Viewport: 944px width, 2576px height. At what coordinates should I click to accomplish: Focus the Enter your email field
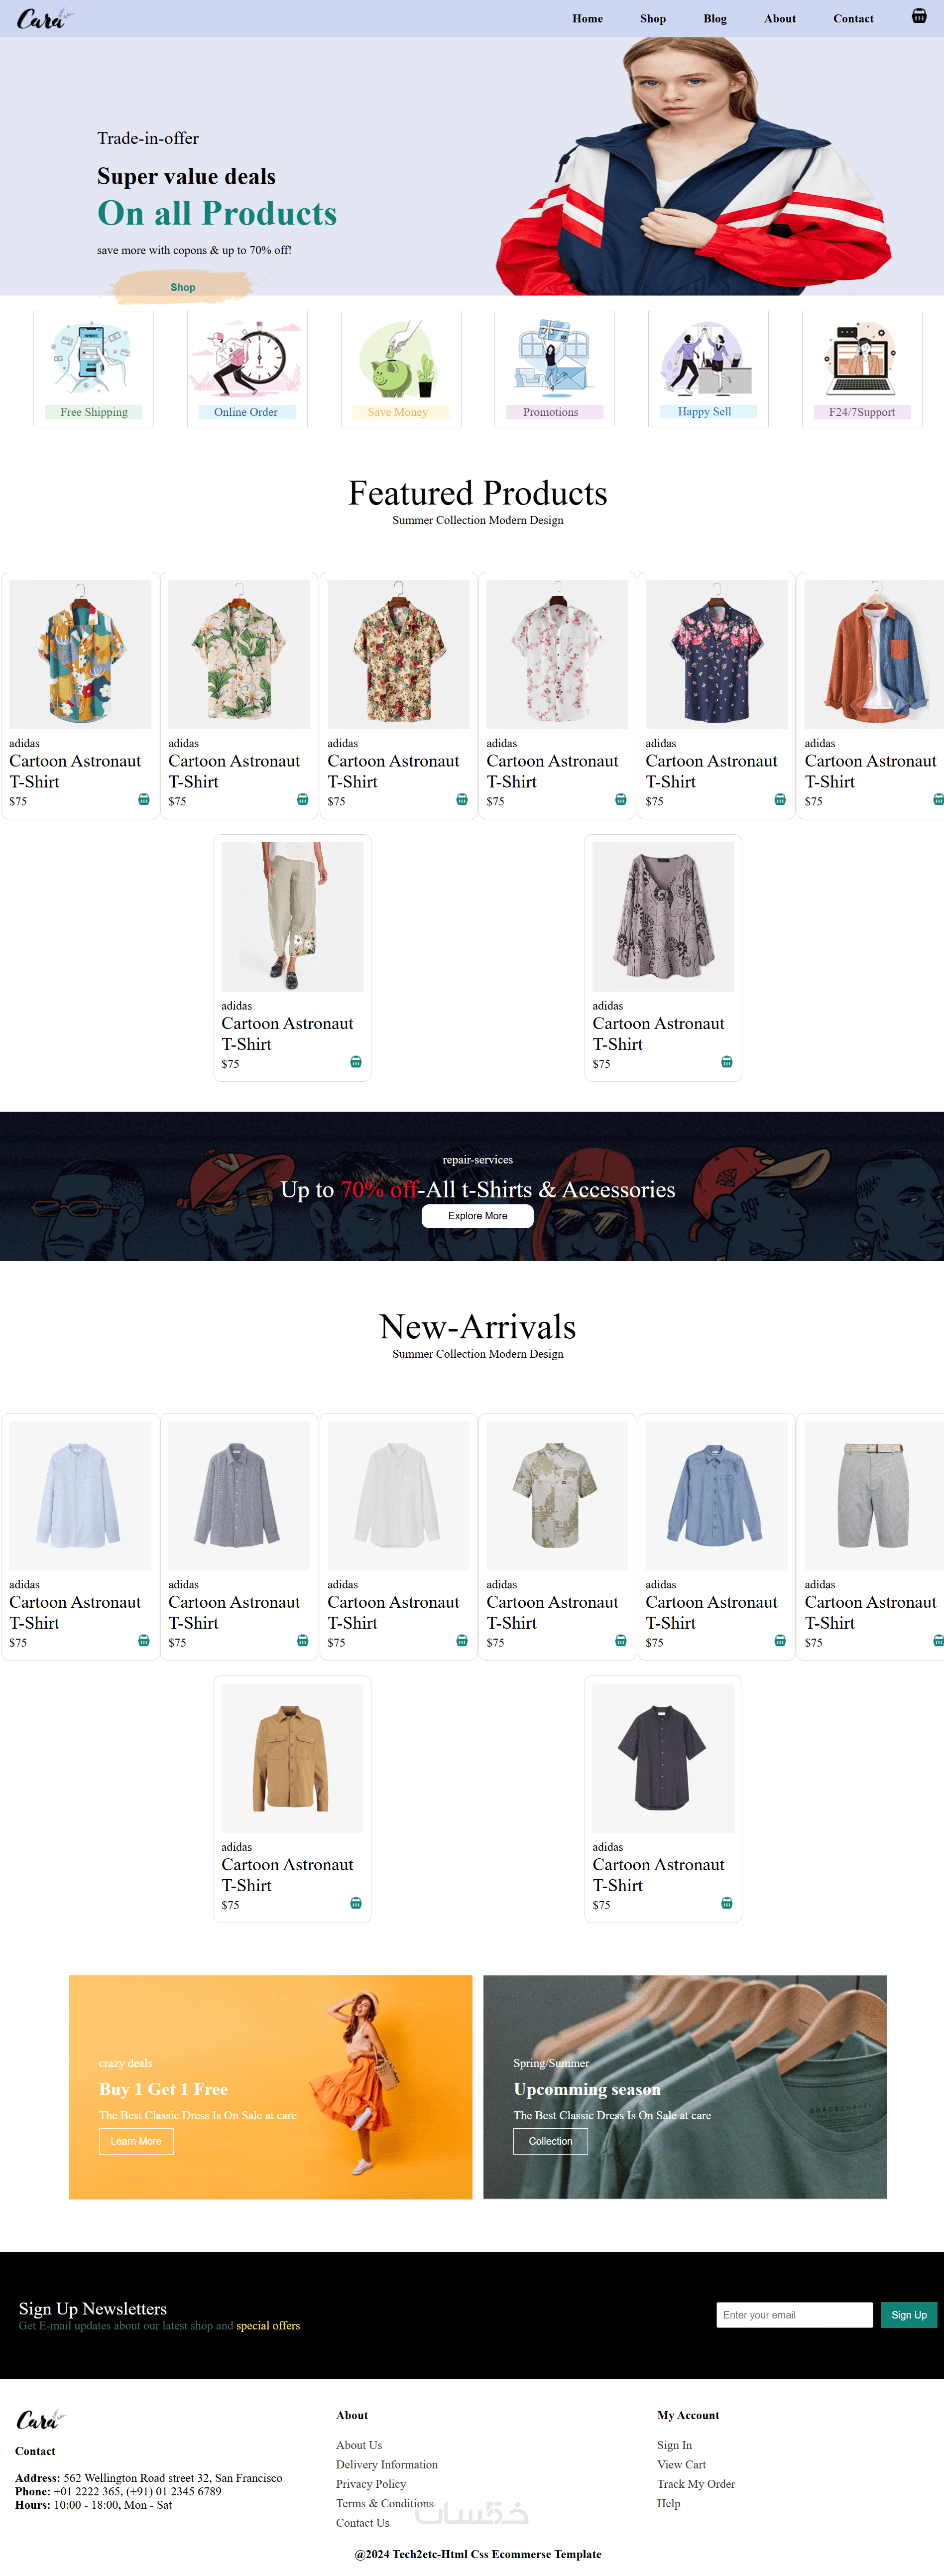pos(794,2315)
